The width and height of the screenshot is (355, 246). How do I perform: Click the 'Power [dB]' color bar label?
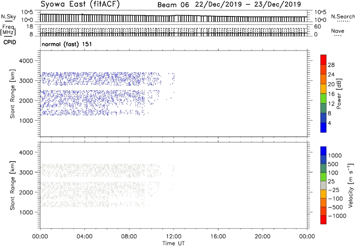(x=339, y=94)
